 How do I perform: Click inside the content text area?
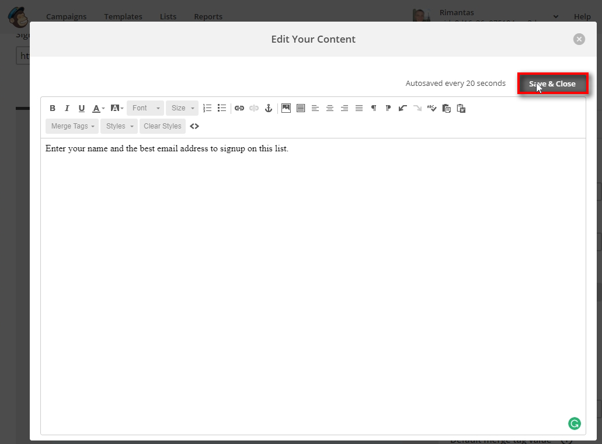click(312, 263)
